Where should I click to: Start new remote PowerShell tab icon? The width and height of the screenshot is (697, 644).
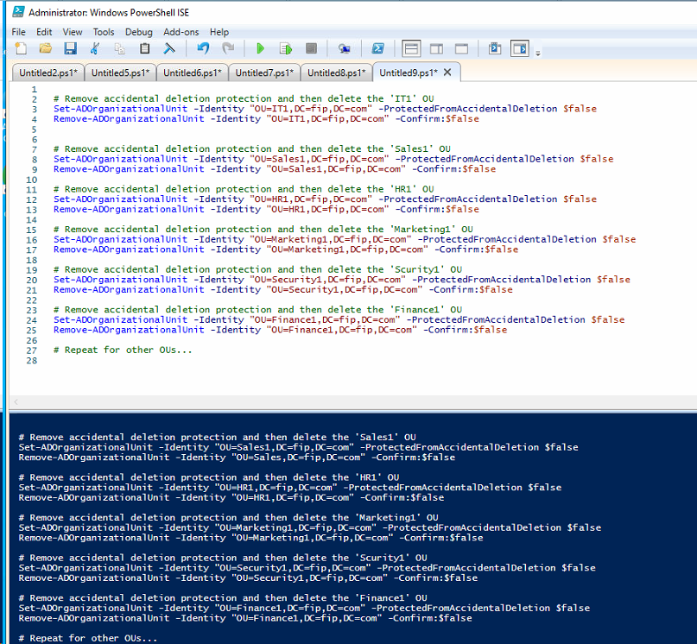[x=344, y=48]
